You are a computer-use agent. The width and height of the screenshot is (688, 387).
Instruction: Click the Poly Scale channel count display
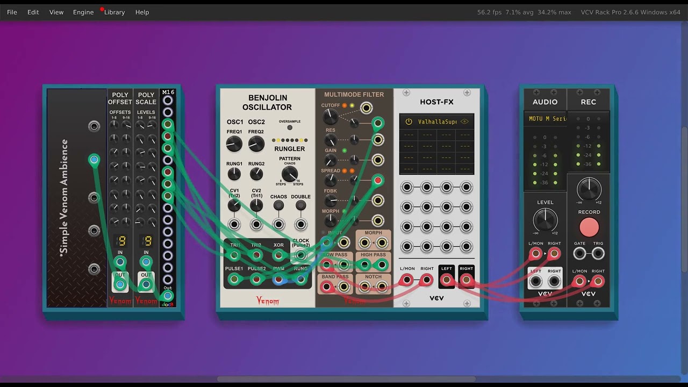(147, 241)
